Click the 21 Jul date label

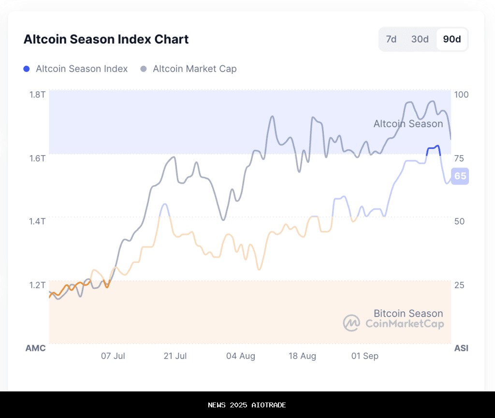tap(175, 356)
